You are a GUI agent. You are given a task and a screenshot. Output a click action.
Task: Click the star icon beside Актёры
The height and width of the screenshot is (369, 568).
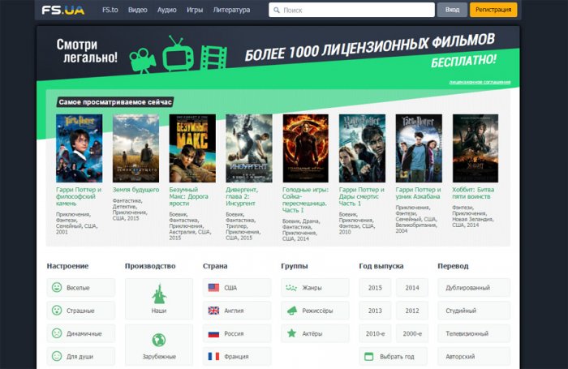(291, 333)
